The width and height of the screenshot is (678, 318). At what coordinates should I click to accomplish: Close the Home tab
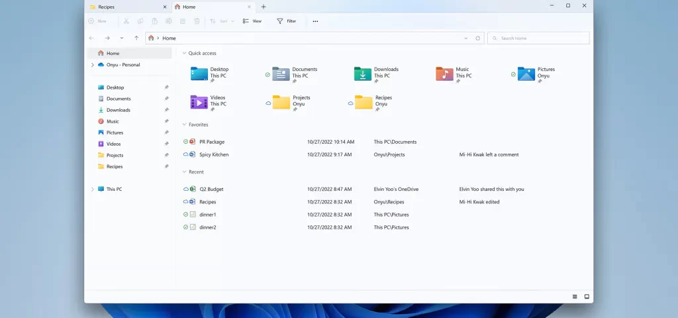249,7
